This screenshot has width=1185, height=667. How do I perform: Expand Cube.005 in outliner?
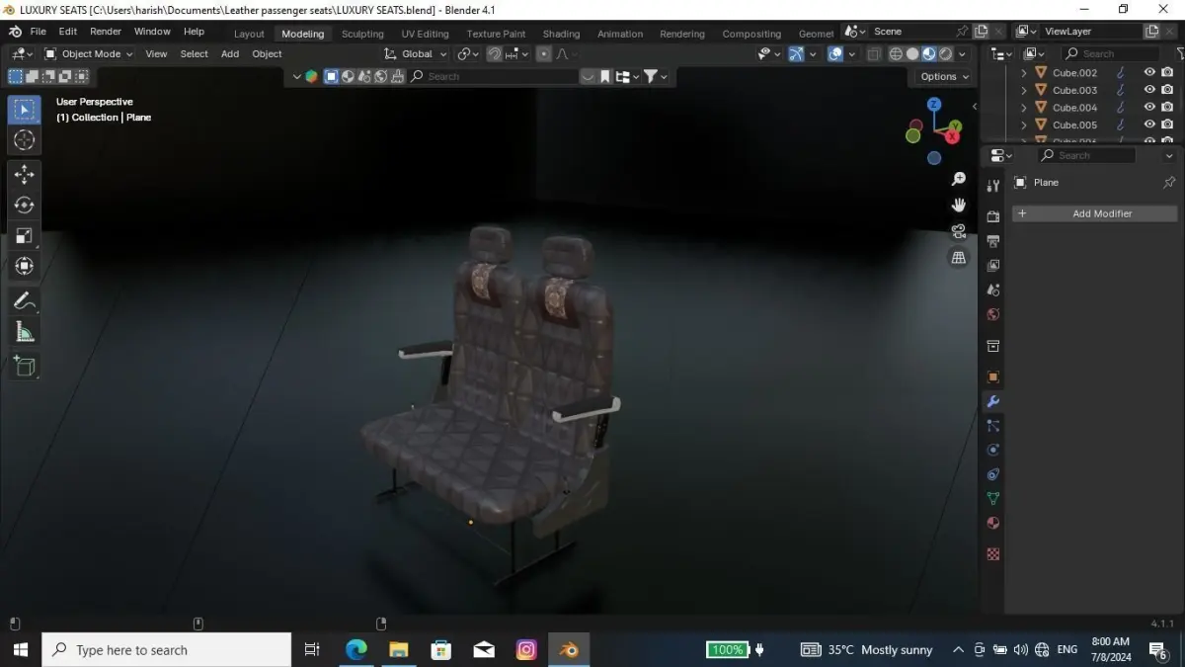[x=1024, y=125]
